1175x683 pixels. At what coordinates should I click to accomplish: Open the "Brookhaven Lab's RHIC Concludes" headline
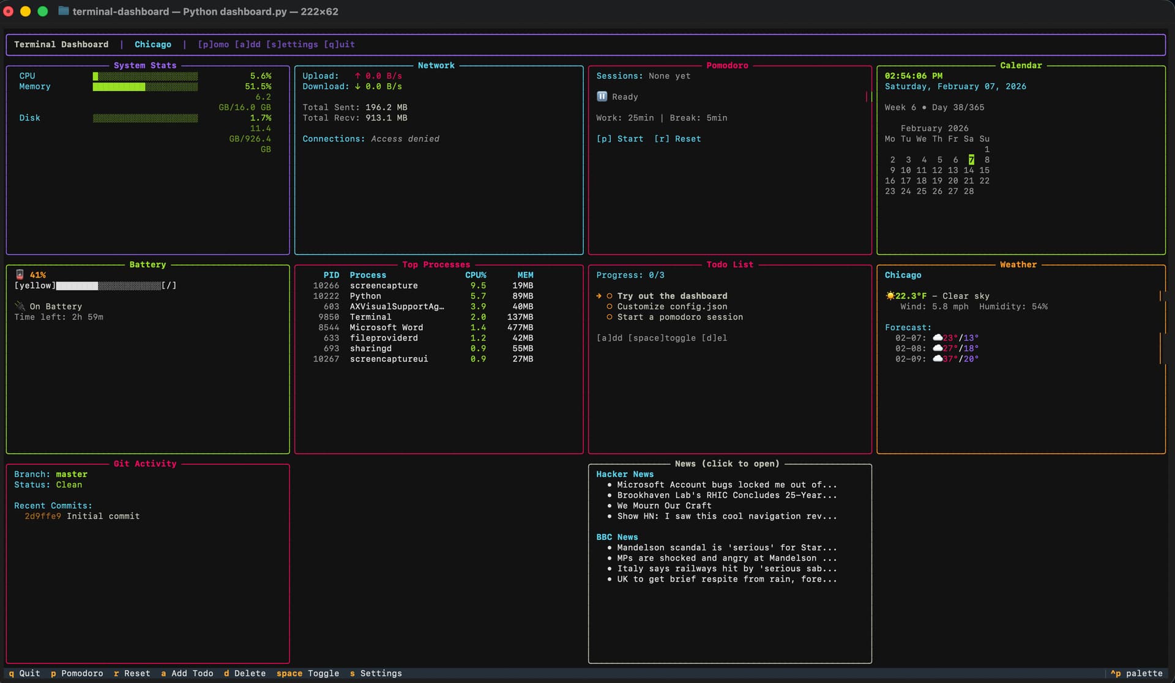point(727,495)
